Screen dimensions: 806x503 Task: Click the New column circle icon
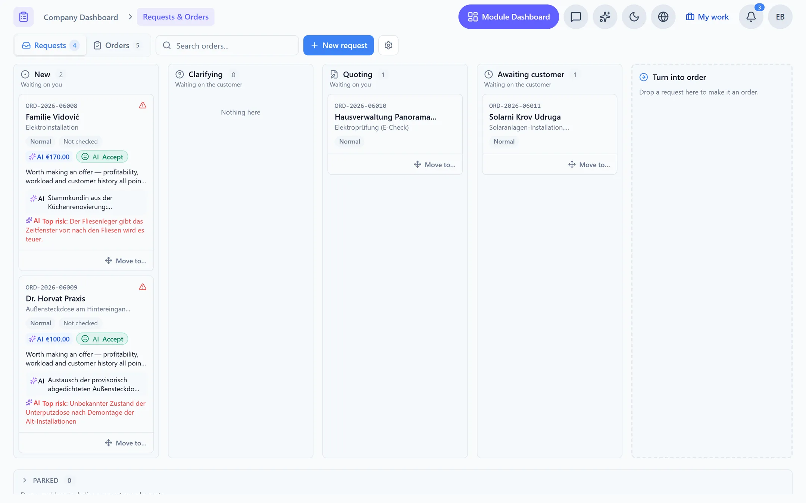[25, 75]
